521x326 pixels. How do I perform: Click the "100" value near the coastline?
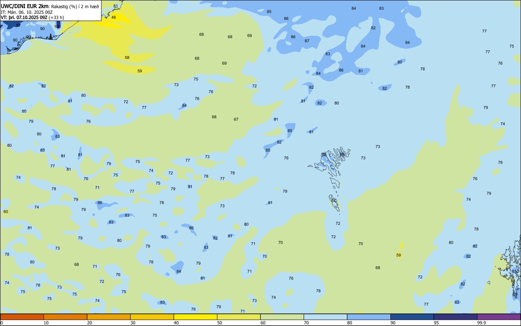tap(57, 27)
